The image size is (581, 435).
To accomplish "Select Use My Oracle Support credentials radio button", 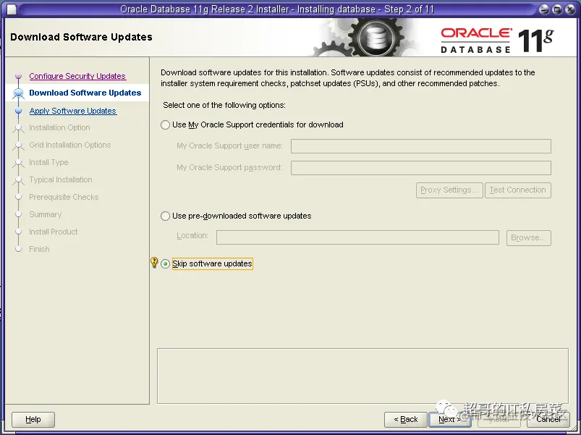I will (x=165, y=125).
